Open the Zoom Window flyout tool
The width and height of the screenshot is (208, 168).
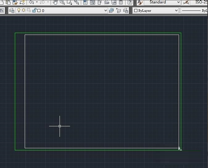click(69, 2)
